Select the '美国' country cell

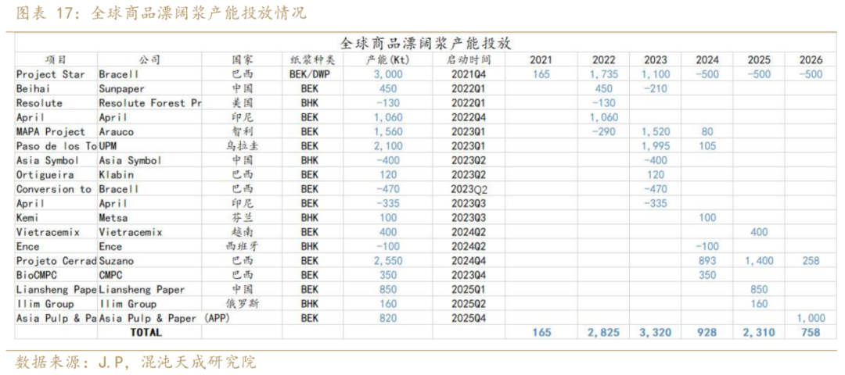click(x=242, y=103)
